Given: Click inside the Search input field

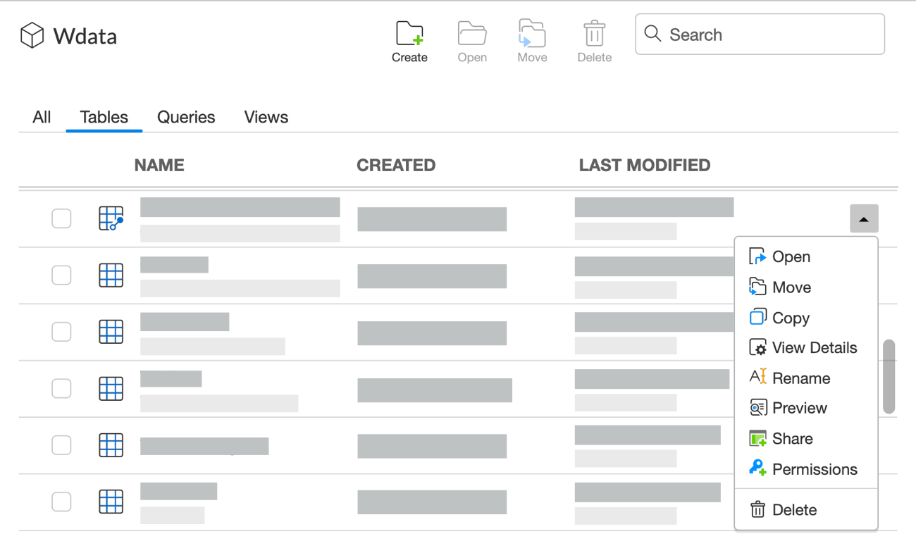Looking at the screenshot, I should (760, 34).
